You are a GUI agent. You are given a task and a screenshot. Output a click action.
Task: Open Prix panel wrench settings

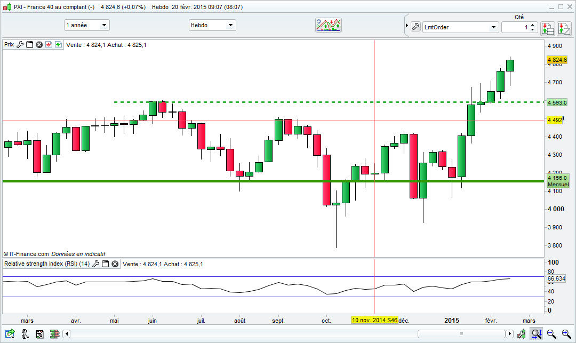[x=20, y=44]
